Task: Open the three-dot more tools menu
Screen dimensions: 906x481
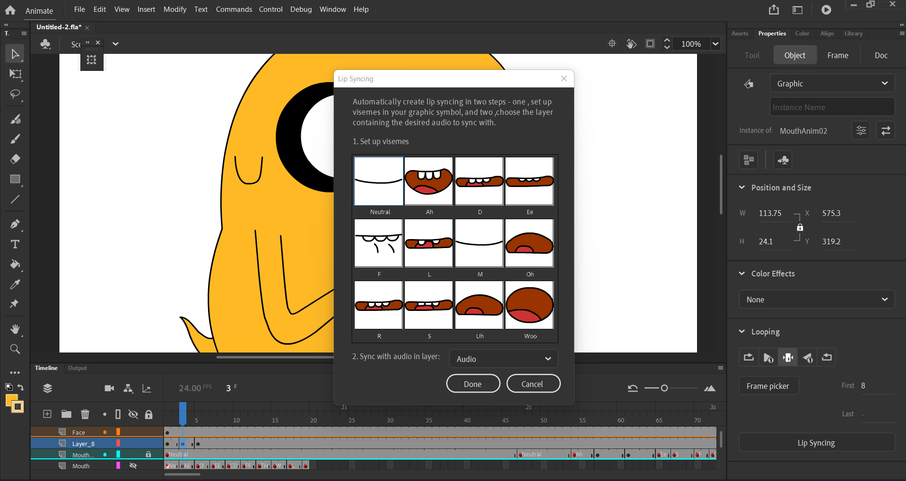Action: pos(15,372)
